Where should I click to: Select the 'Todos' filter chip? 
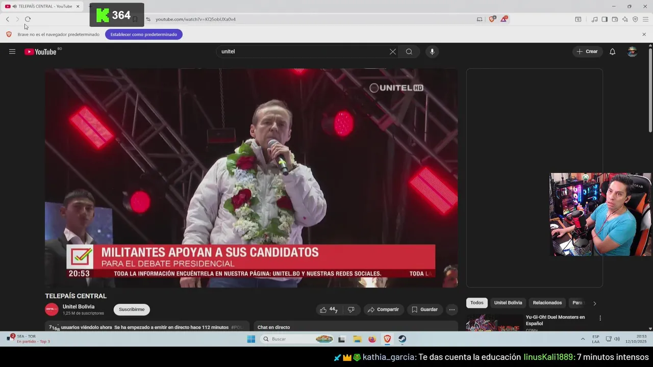point(477,303)
